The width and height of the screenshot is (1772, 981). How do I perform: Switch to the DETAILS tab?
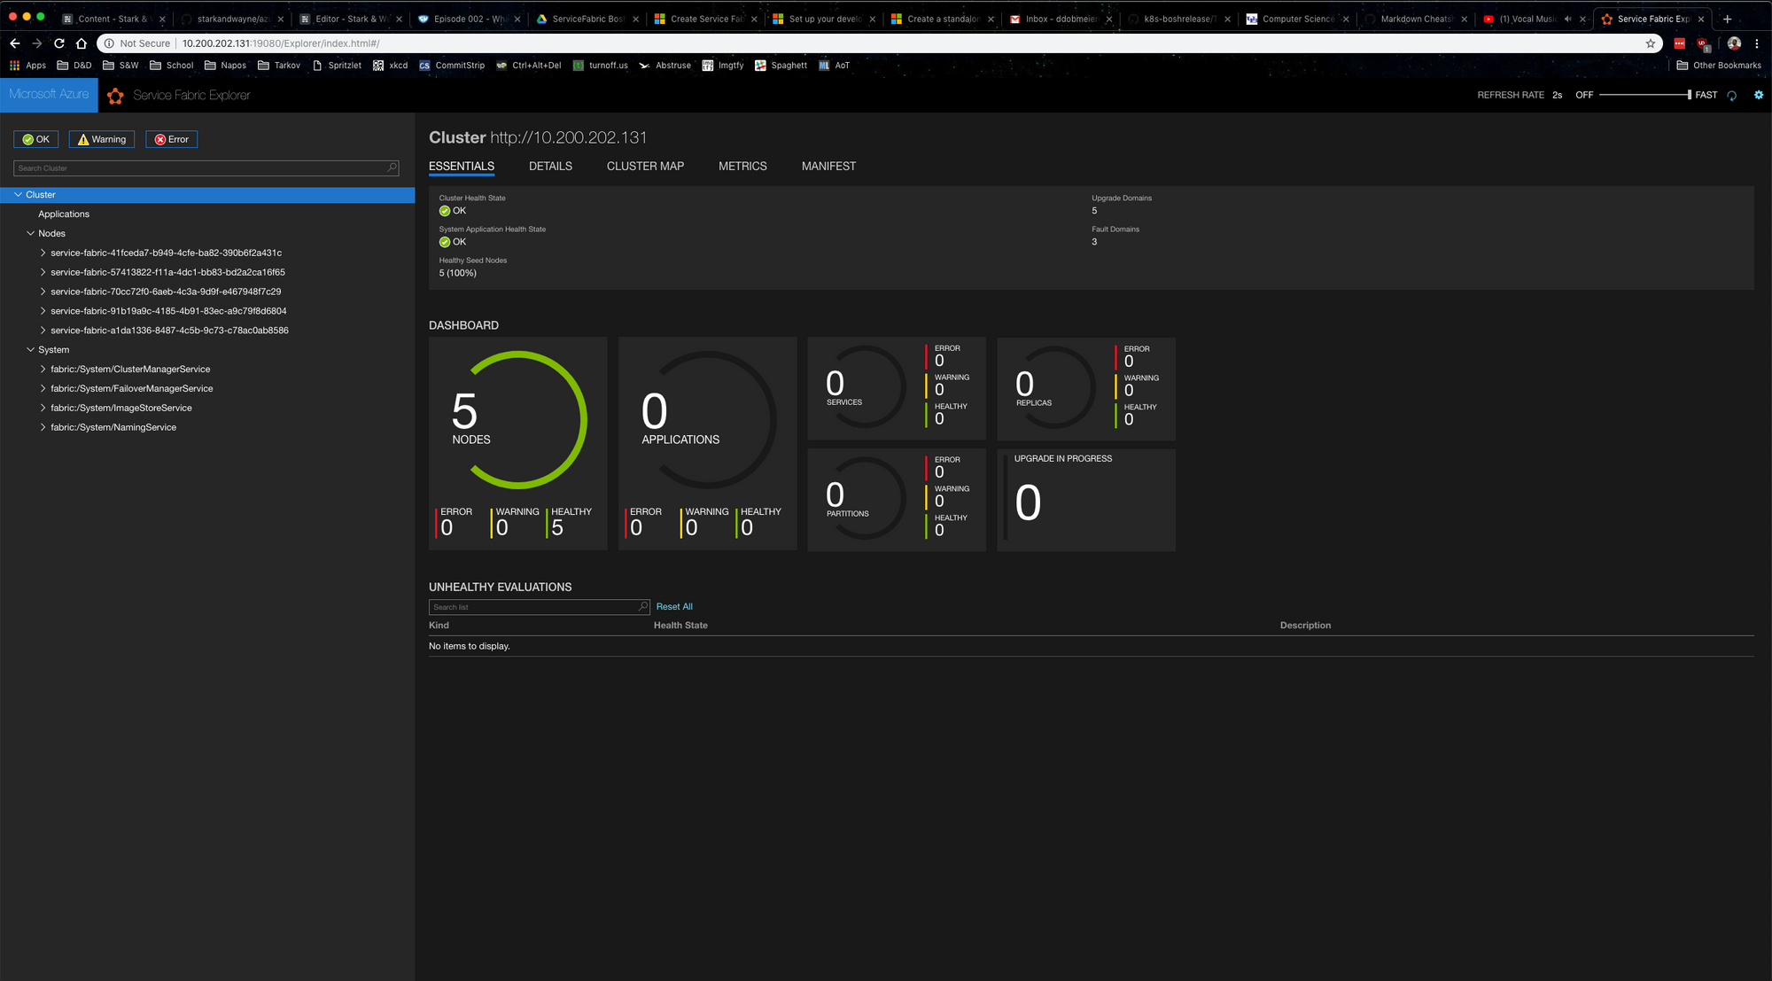(550, 167)
